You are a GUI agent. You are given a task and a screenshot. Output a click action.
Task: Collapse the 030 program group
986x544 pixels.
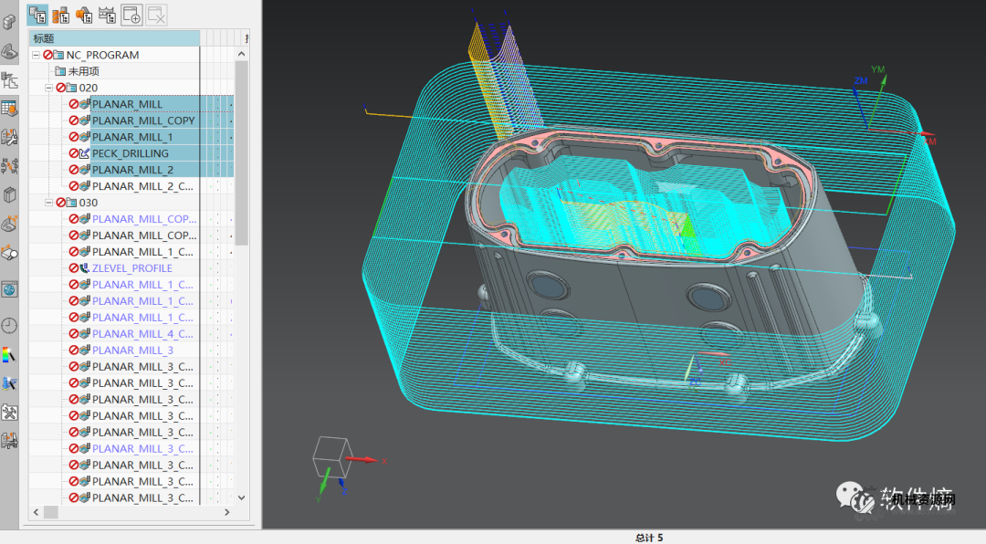[48, 203]
